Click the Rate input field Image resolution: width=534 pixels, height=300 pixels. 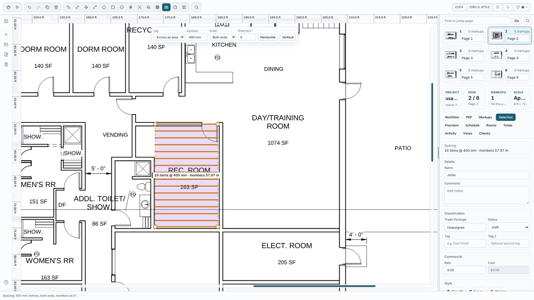click(x=465, y=270)
